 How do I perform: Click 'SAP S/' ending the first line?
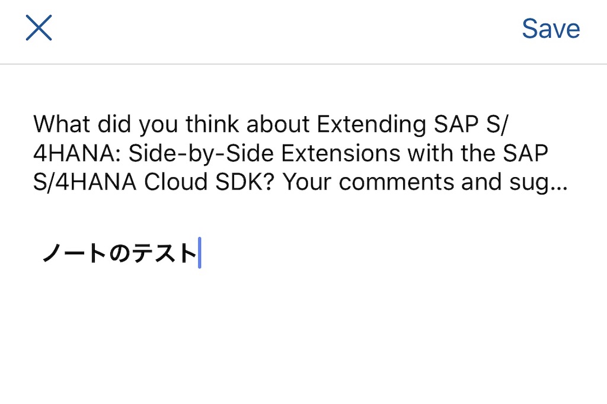(470, 124)
